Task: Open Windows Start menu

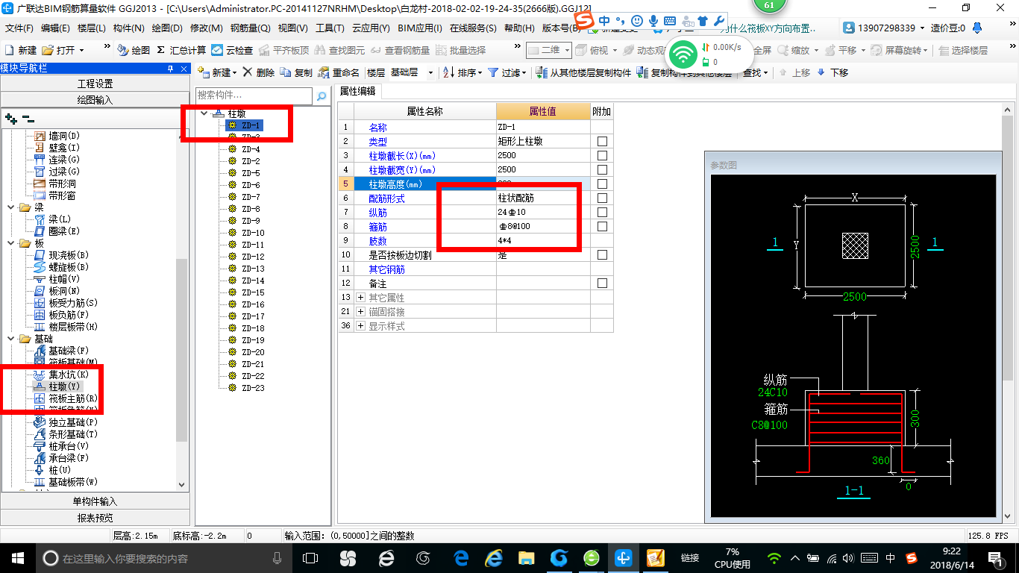Action: tap(17, 557)
